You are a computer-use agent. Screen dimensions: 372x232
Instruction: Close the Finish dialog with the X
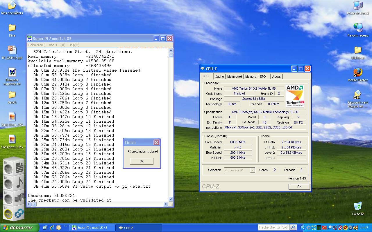click(x=156, y=142)
